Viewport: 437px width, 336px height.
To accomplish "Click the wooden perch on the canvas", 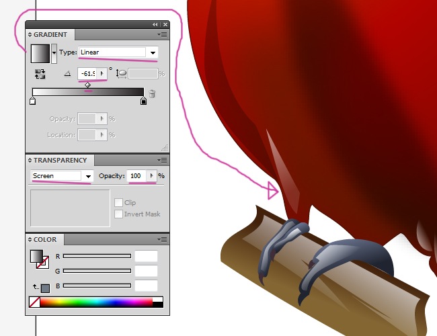I will click(x=323, y=273).
